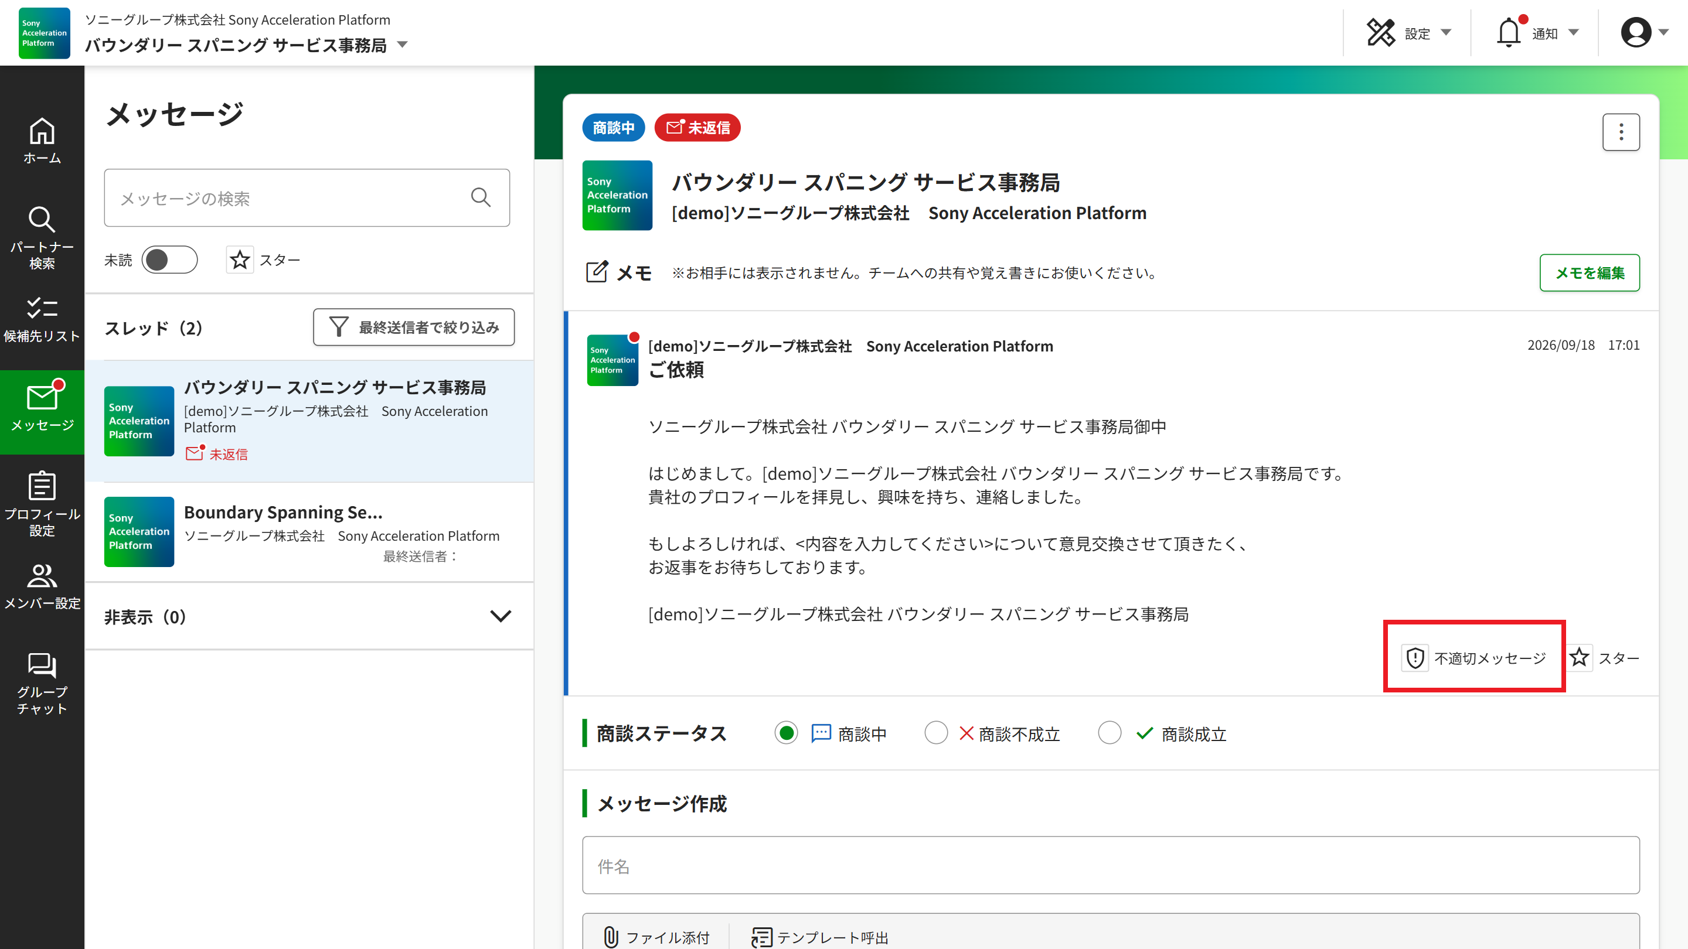Toggle the 未読 unread filter switch
Screen dimensions: 1688x949
tap(169, 260)
